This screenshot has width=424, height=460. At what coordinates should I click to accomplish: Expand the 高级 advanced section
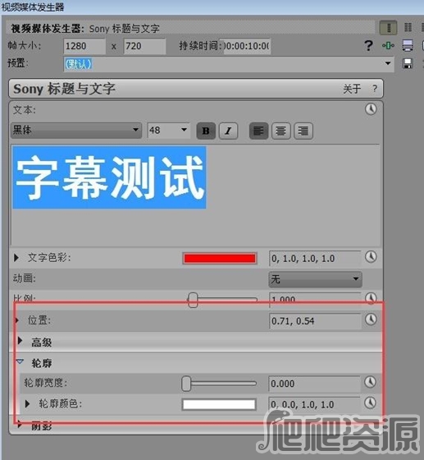20,341
